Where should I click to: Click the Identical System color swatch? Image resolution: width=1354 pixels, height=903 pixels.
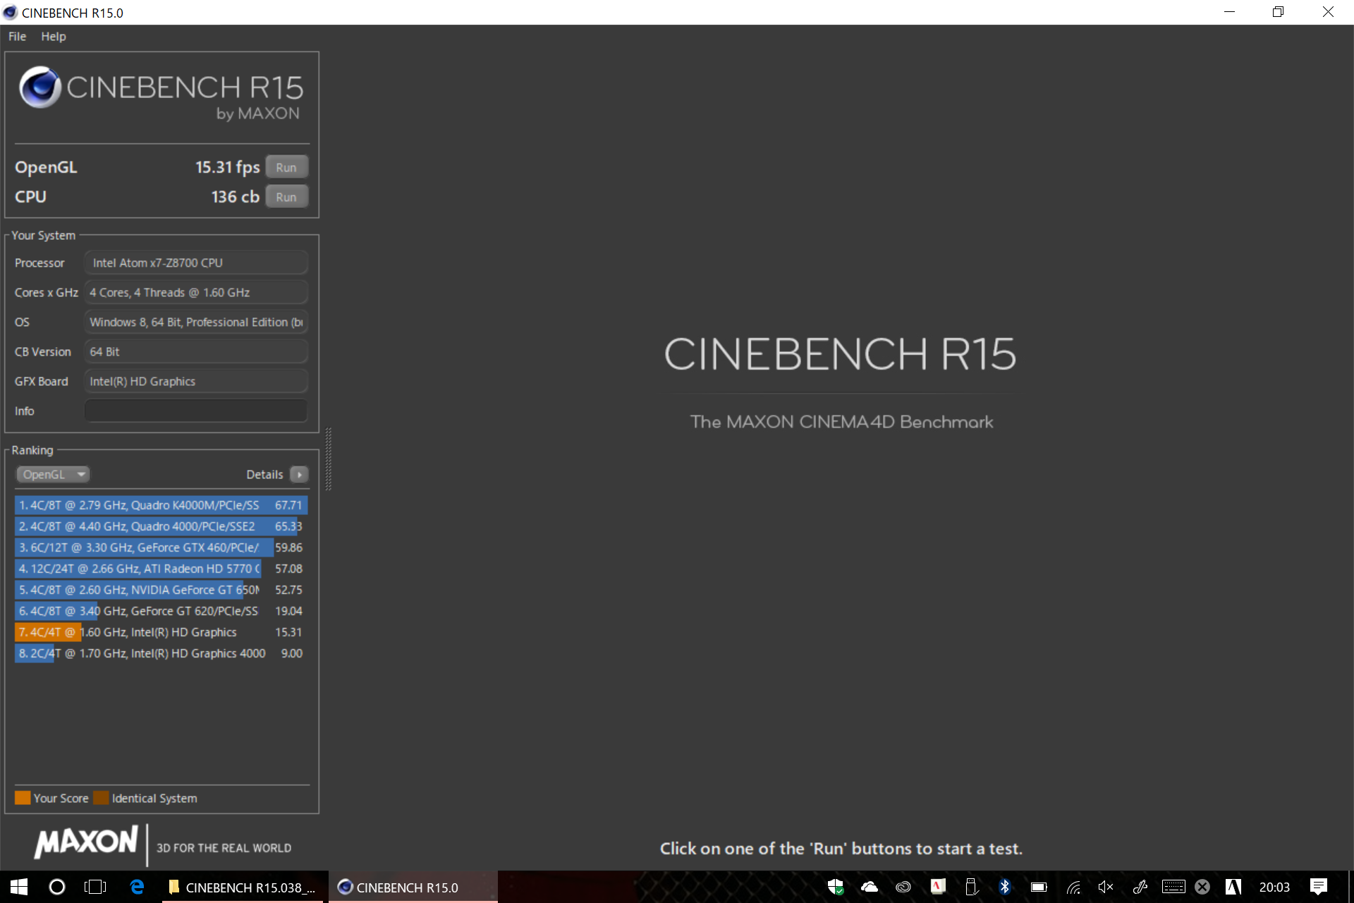click(101, 798)
